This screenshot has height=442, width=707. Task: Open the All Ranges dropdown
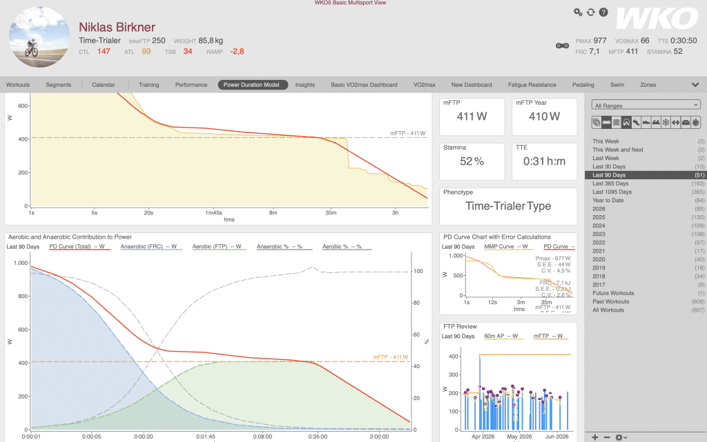tap(646, 105)
